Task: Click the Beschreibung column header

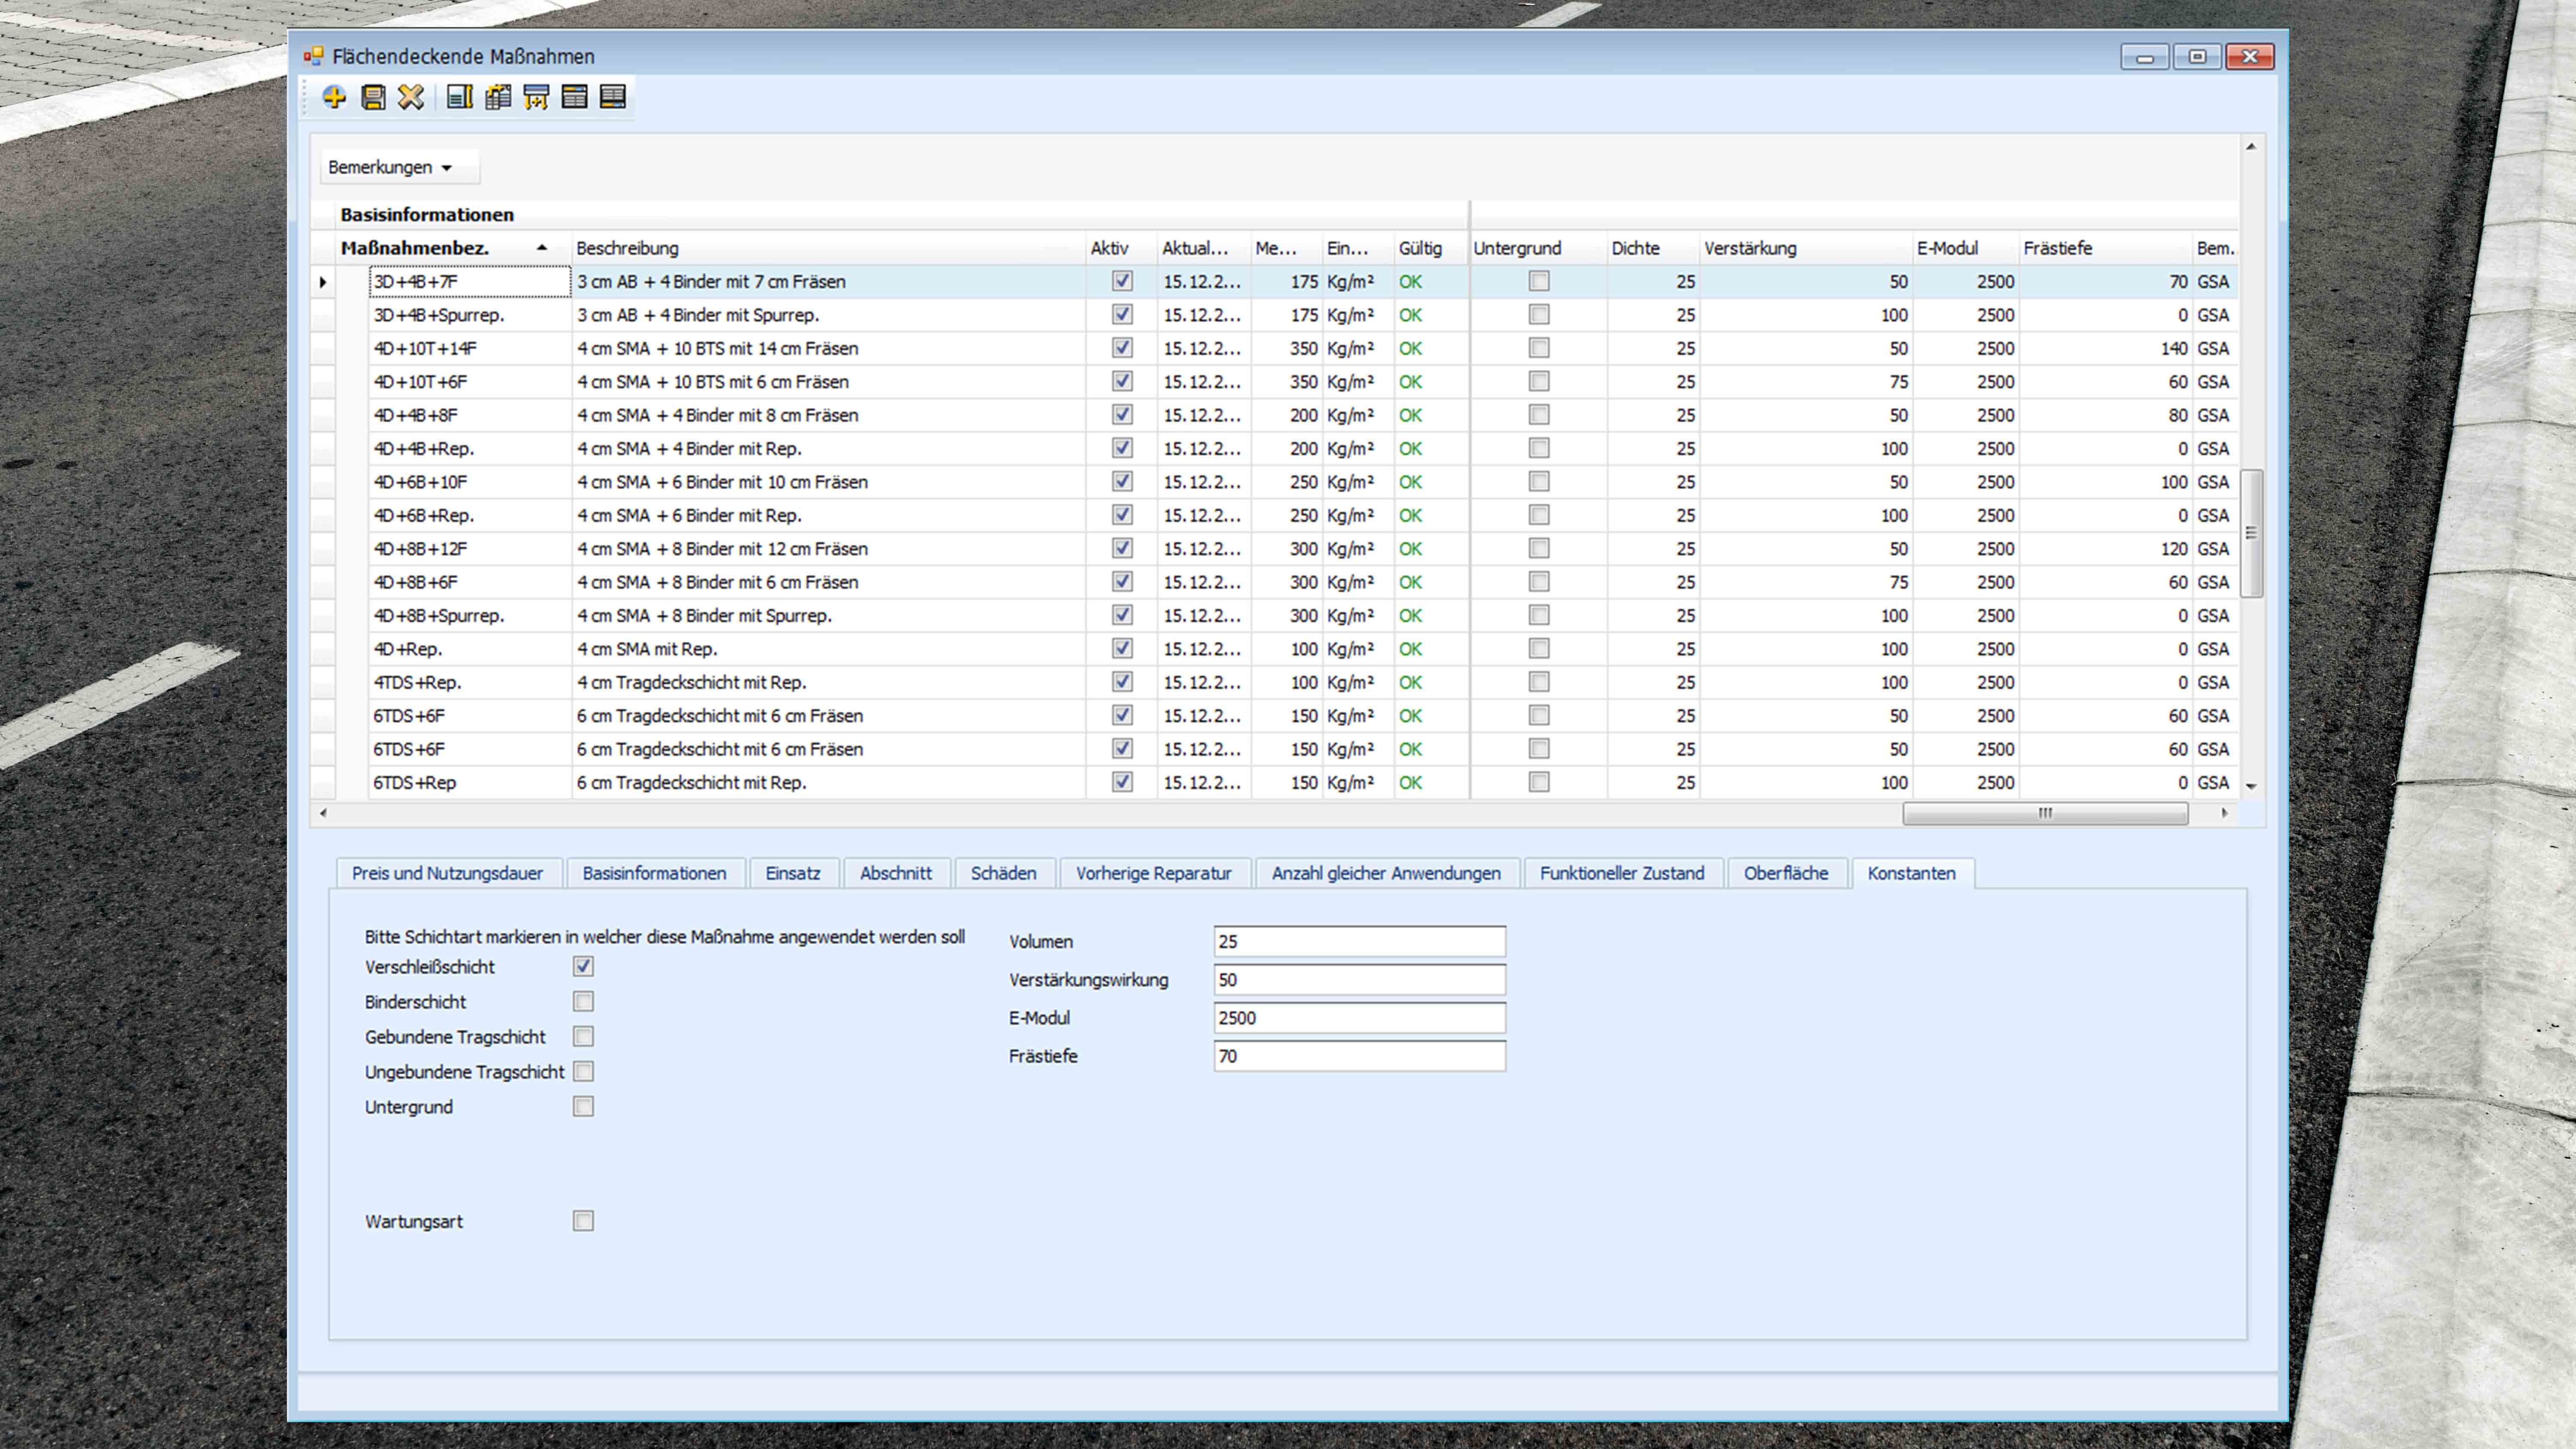Action: (627, 248)
